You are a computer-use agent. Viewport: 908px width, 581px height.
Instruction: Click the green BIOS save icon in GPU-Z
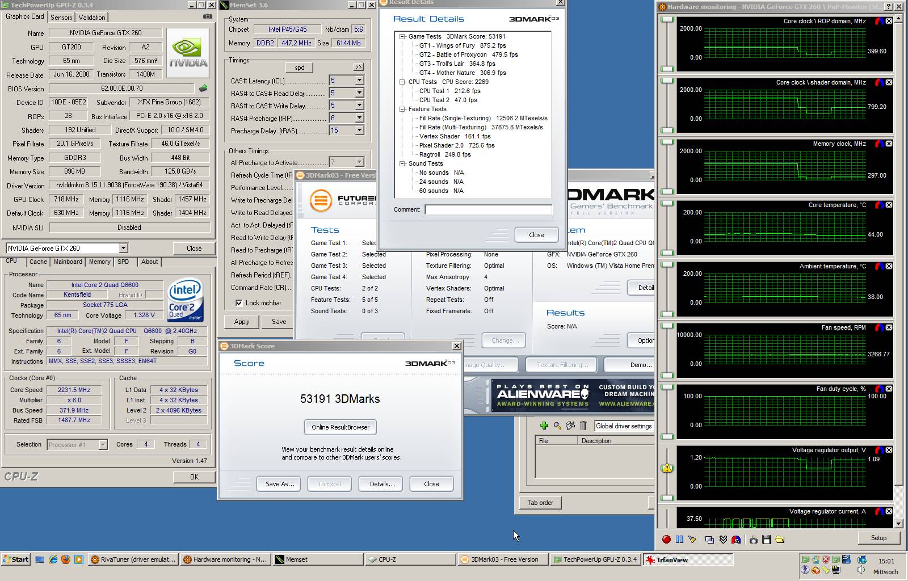(203, 88)
